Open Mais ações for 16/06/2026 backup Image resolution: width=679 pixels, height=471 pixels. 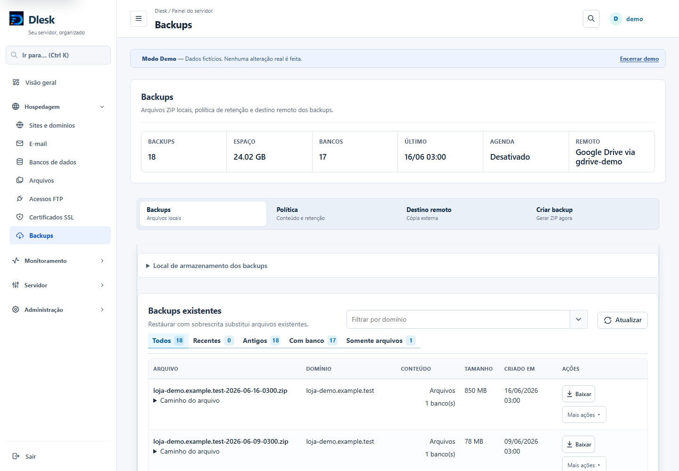[584, 414]
